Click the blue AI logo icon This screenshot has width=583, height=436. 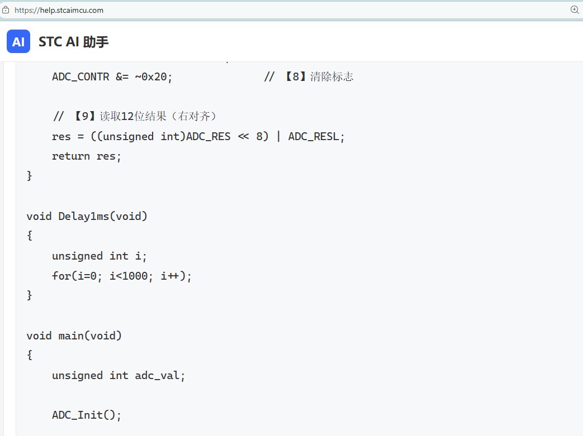pos(18,42)
